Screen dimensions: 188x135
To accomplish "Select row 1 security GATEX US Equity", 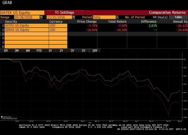I will click(27, 25).
